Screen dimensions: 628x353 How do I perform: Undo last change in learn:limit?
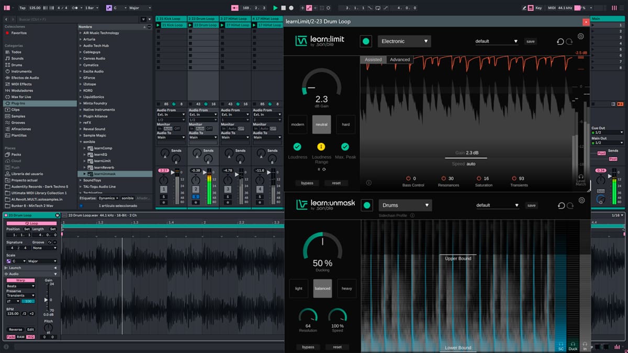click(560, 41)
